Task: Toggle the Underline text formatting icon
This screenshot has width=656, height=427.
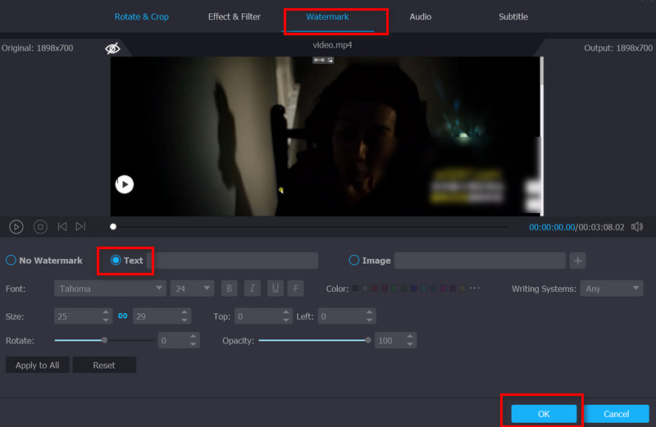Action: pos(276,288)
